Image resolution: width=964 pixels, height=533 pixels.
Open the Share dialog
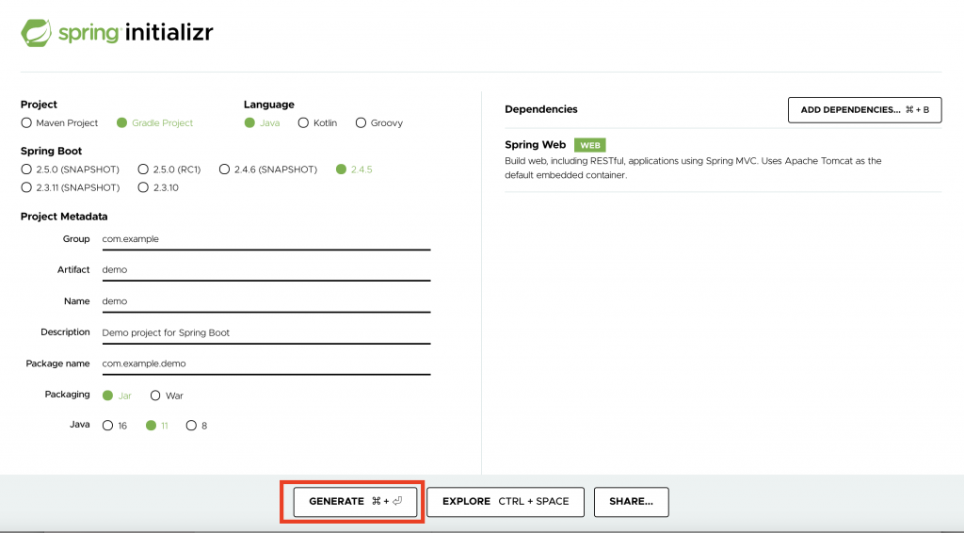pyautogui.click(x=632, y=502)
